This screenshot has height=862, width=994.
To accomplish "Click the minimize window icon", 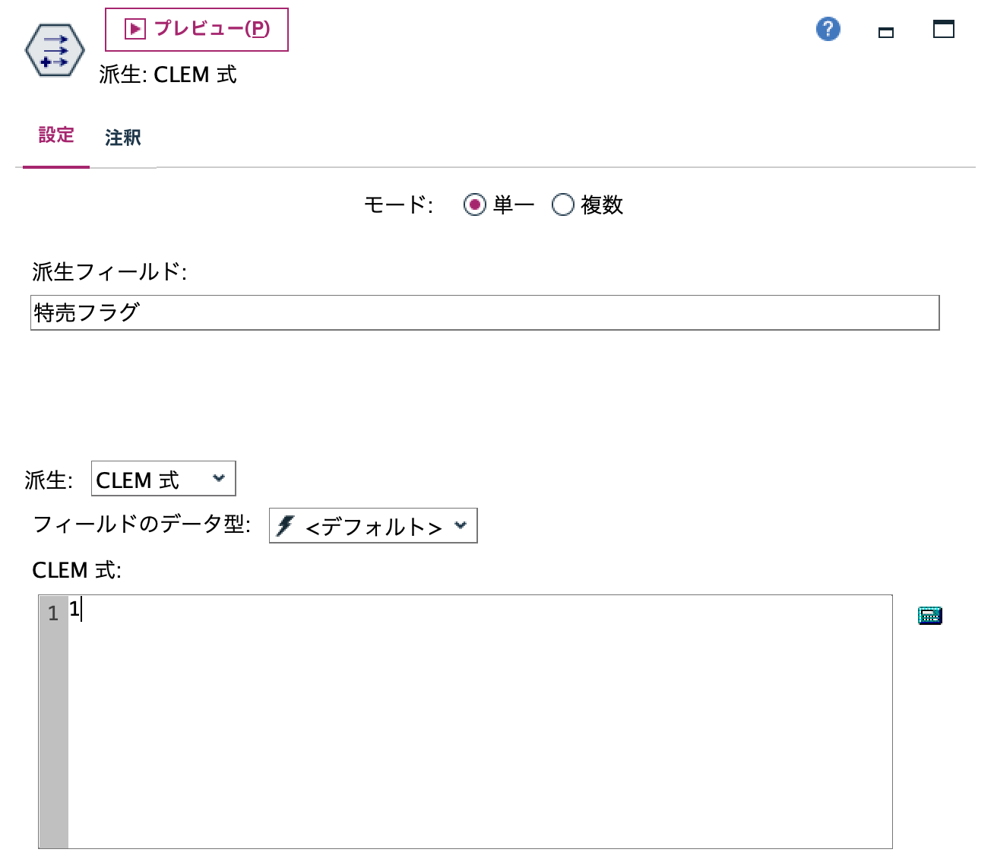I will point(885,34).
